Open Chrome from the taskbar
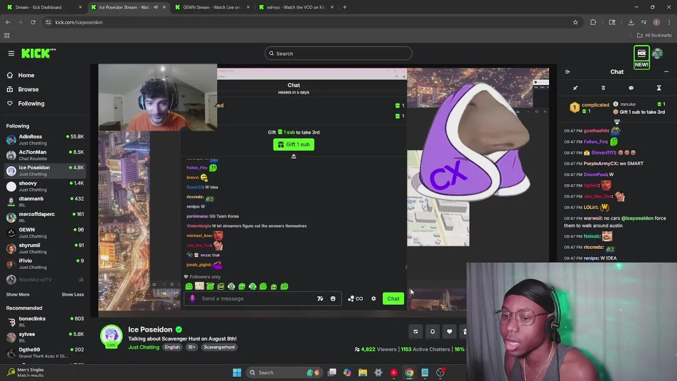Viewport: 677px width, 381px height. point(409,373)
